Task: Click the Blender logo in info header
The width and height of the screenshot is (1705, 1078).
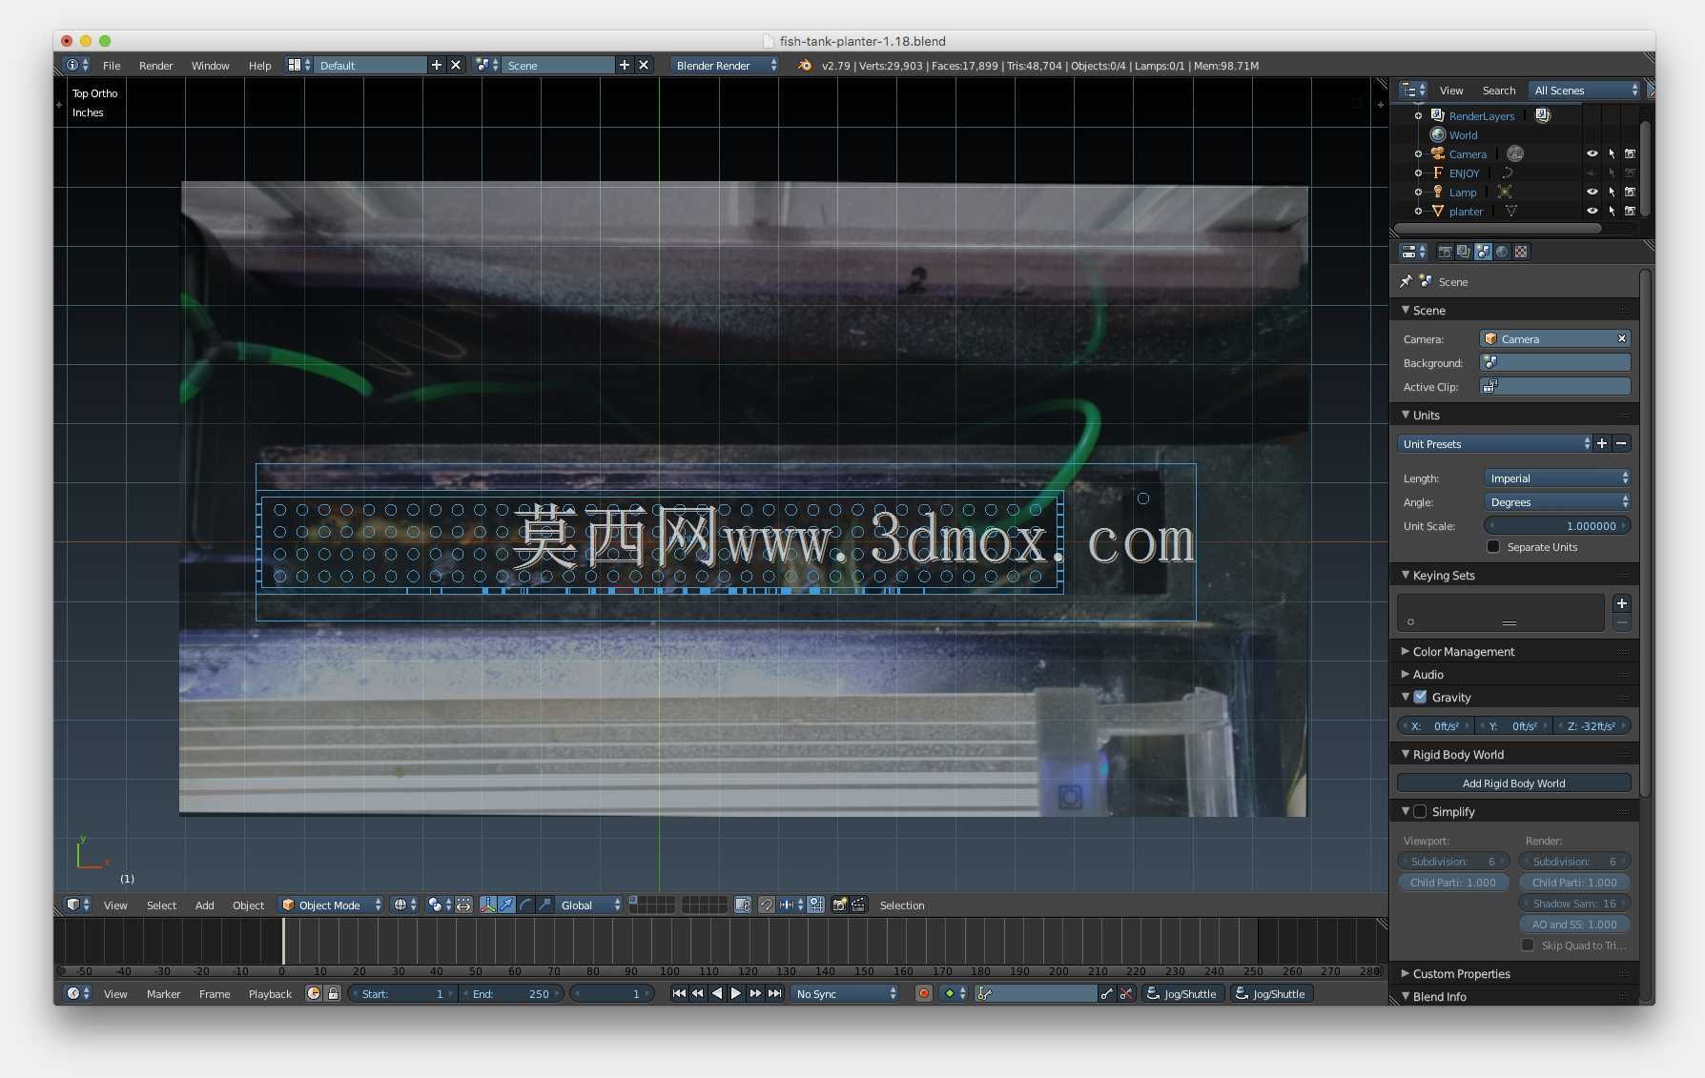Action: pyautogui.click(x=804, y=65)
